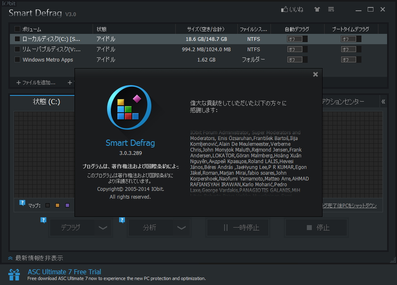The width and height of the screenshot is (397, 285).
Task: Click the help icon next to マップ legend
Action: [22, 203]
